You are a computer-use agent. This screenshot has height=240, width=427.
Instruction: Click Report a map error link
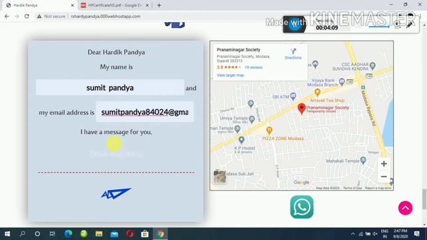click(378, 188)
